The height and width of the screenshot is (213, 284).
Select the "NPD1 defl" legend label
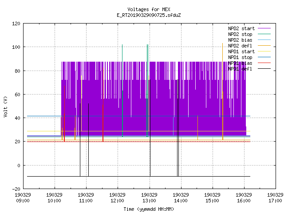click(x=240, y=69)
